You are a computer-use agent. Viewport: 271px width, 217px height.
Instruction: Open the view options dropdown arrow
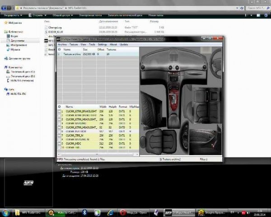tap(251, 15)
